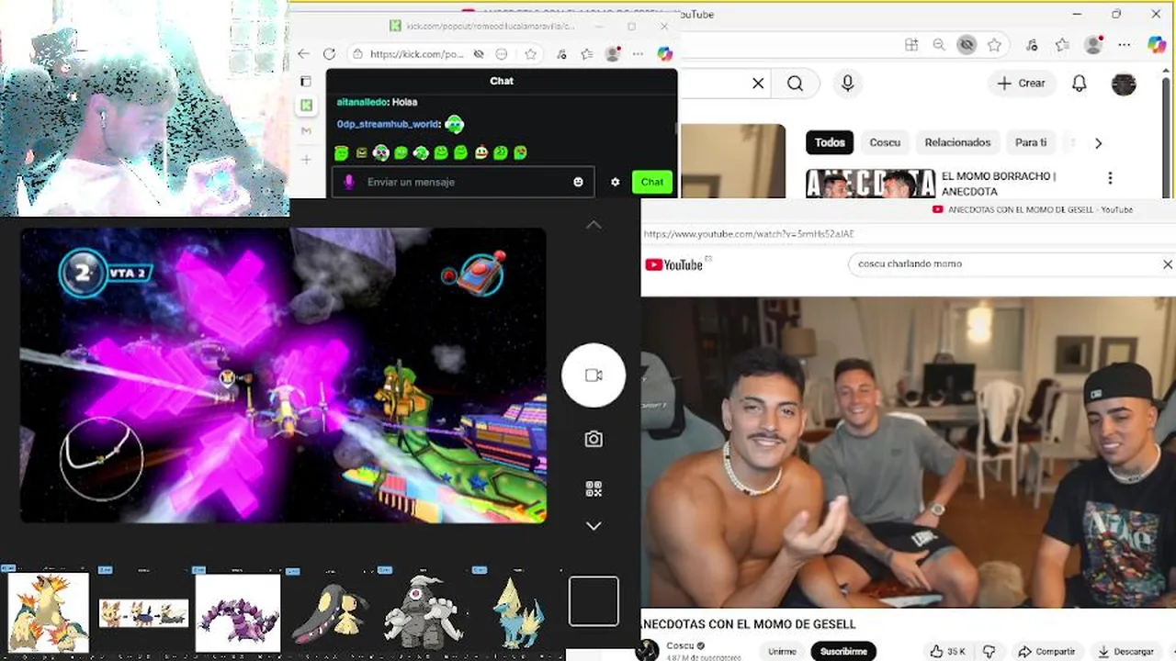1176x661 pixels.
Task: Launch Copilot in the Kick browser window
Action: (x=665, y=54)
